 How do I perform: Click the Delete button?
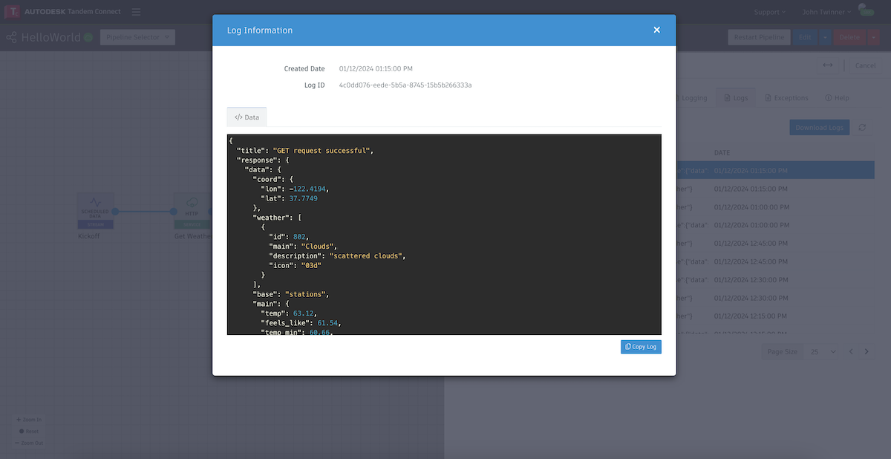tap(850, 37)
